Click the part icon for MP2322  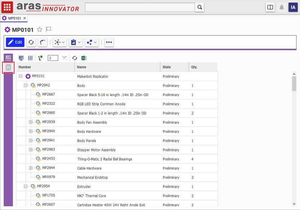pyautogui.click(x=38, y=104)
